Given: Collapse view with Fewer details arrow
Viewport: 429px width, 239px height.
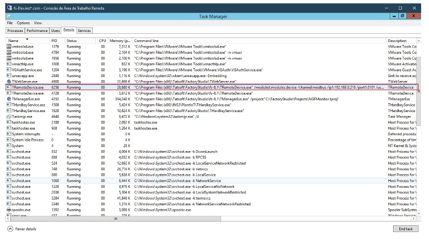Looking at the screenshot, I should pyautogui.click(x=10, y=229).
